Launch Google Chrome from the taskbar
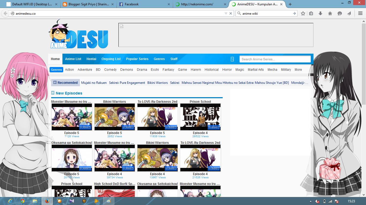This screenshot has width=366, height=205. pyautogui.click(x=23, y=201)
